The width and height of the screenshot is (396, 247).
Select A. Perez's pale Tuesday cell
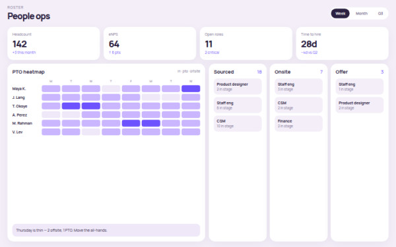(x=71, y=115)
